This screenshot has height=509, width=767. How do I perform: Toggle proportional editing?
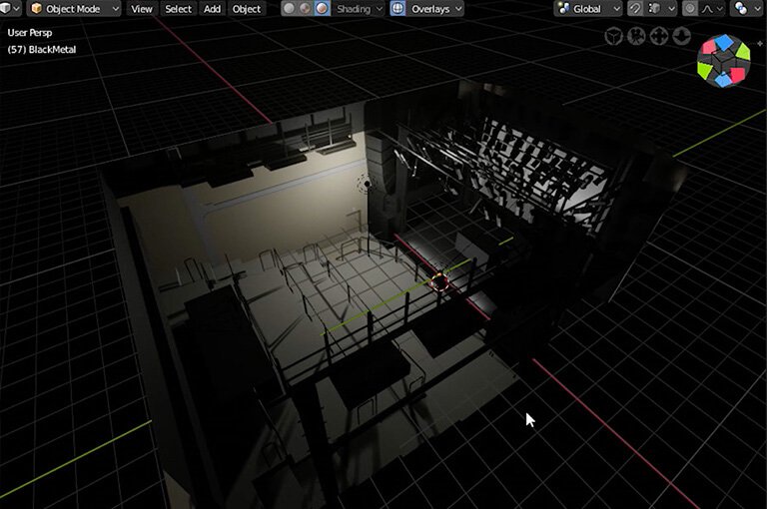690,9
